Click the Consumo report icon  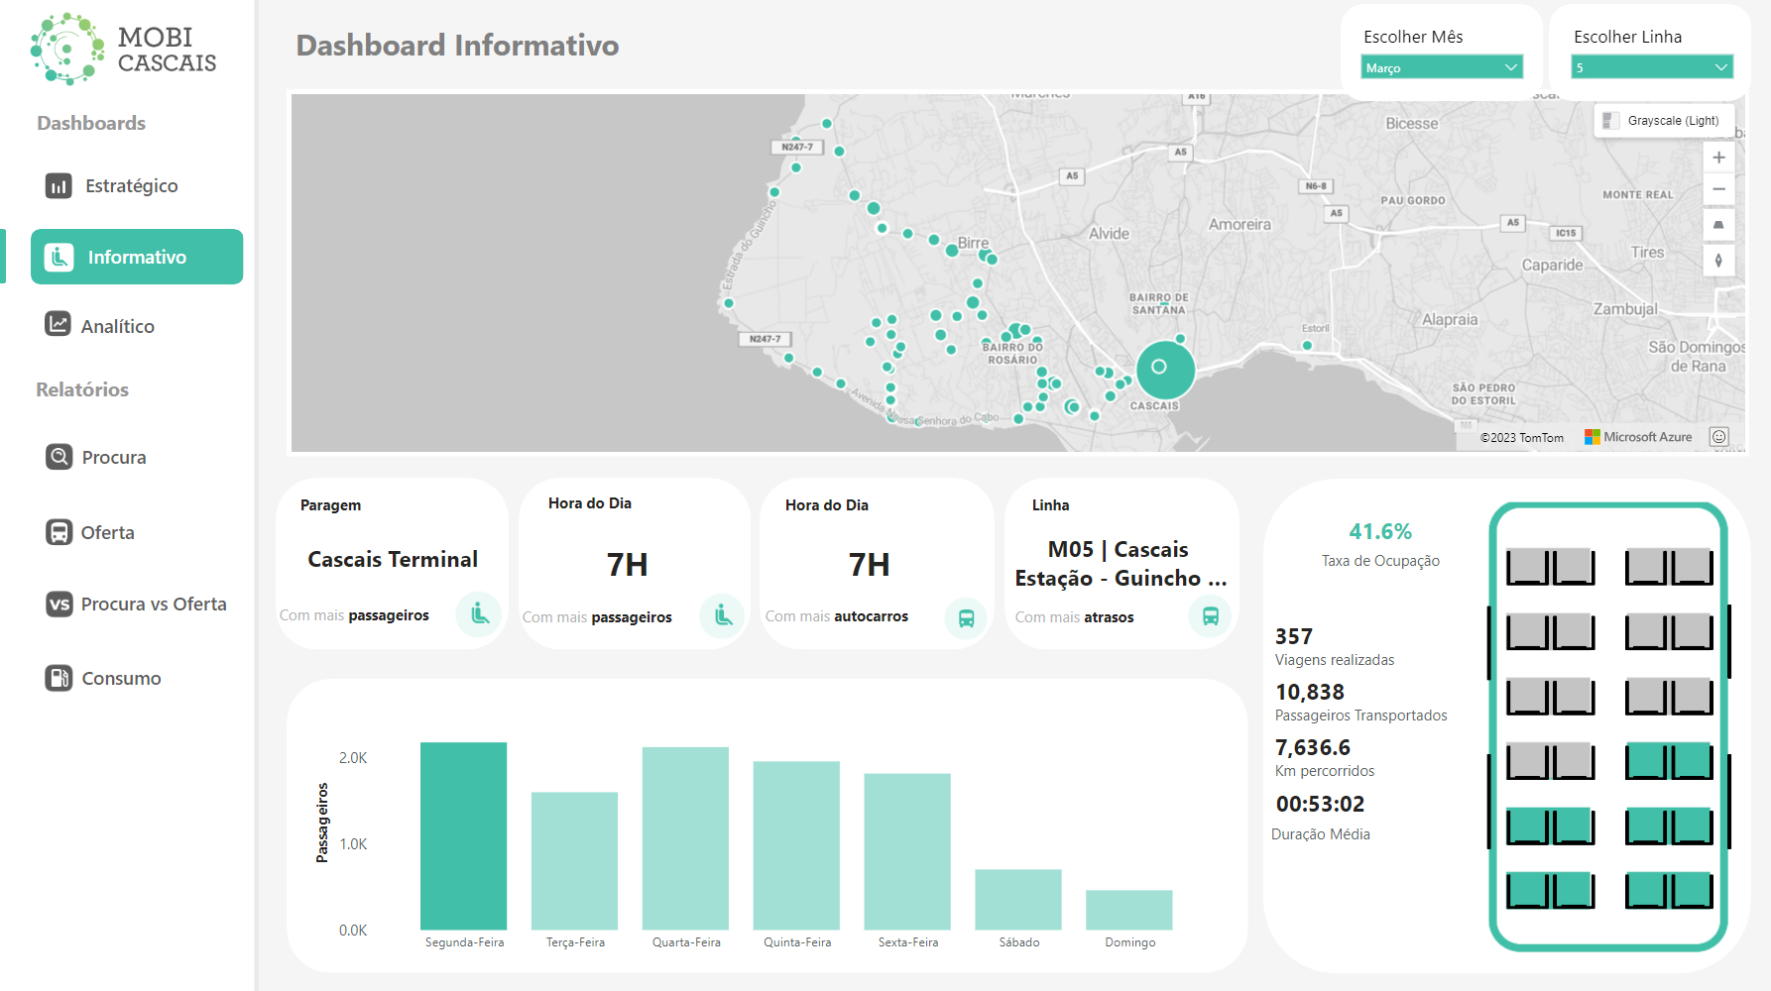pos(58,678)
